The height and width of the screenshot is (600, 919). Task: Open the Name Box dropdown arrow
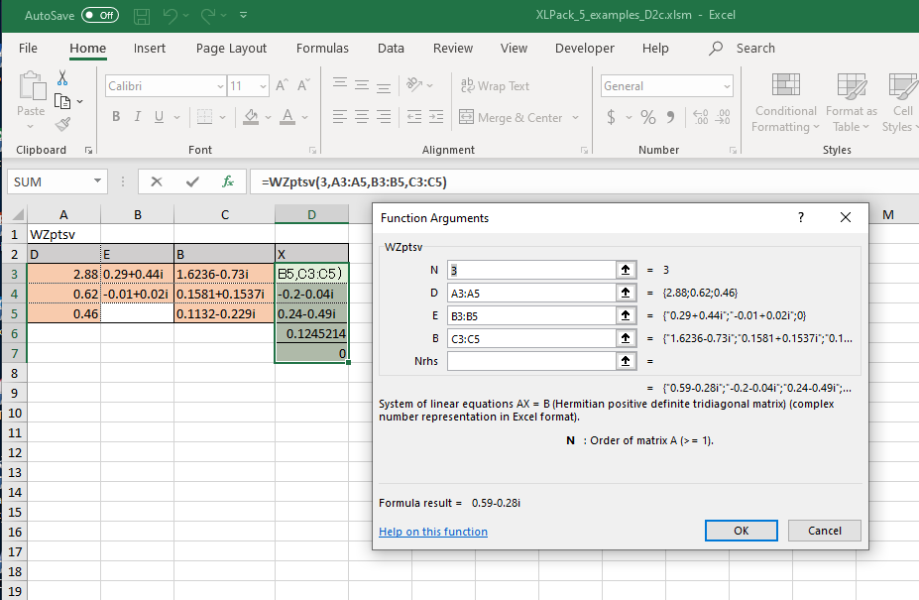tap(97, 181)
